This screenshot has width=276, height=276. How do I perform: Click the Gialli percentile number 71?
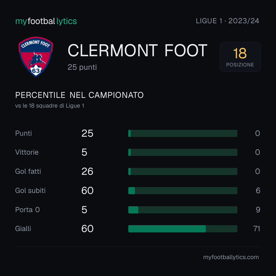click(x=257, y=229)
